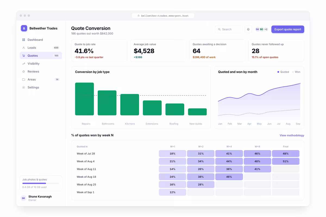326x217 pixels.
Task: Click the Bathrooms bar in chart
Action: point(107,103)
